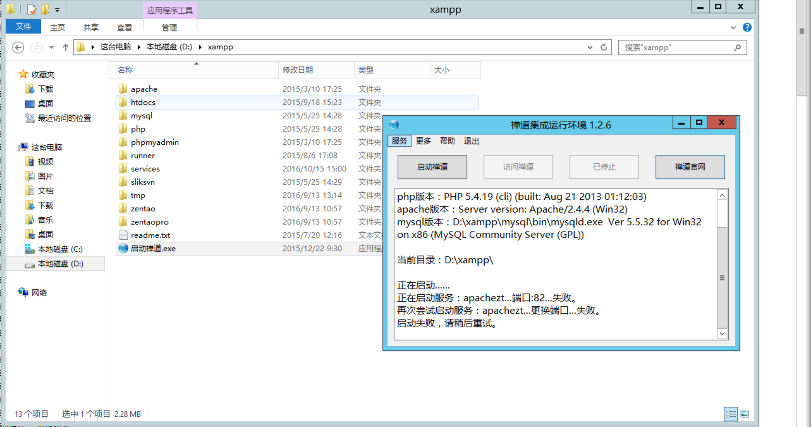Open the recent locations dropdown arrow
Screen dimensions: 811x427
pyautogui.click(x=51, y=47)
